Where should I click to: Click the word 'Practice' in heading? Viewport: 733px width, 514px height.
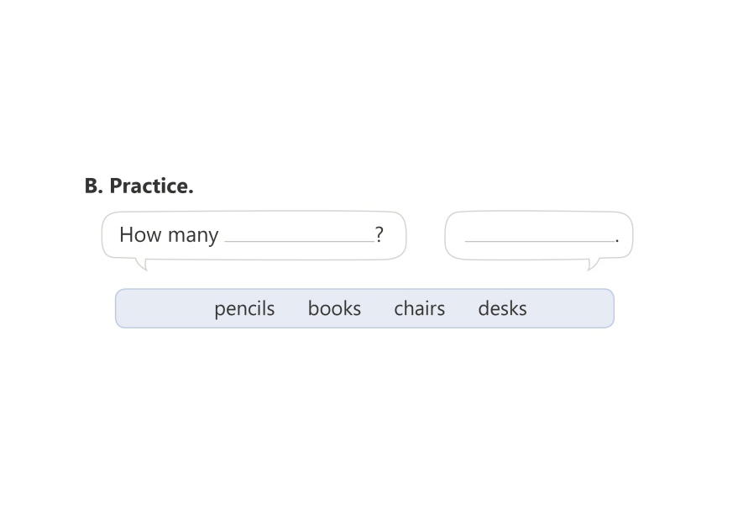click(x=151, y=186)
